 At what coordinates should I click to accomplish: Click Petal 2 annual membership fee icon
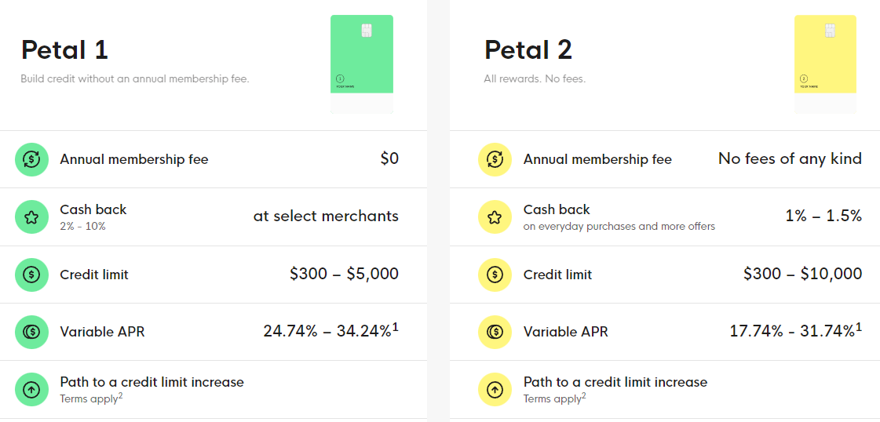[495, 160]
